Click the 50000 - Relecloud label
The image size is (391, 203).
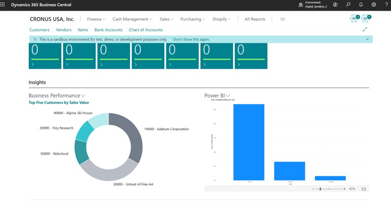(54, 154)
